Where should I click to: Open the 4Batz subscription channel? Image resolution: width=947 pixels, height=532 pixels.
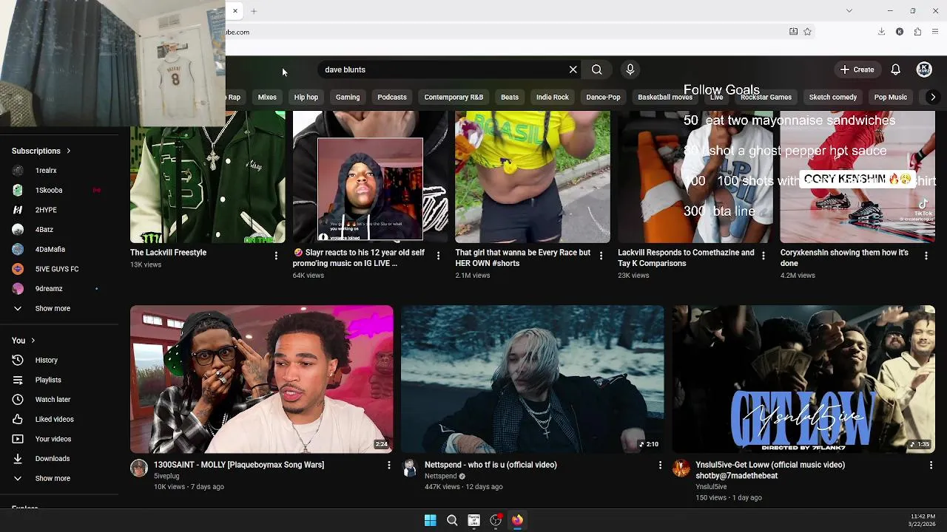click(x=44, y=230)
